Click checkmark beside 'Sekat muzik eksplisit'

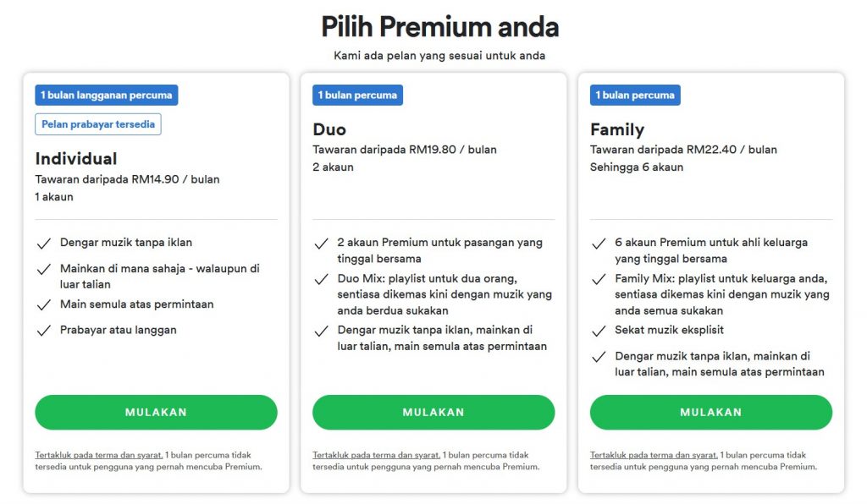(x=599, y=331)
